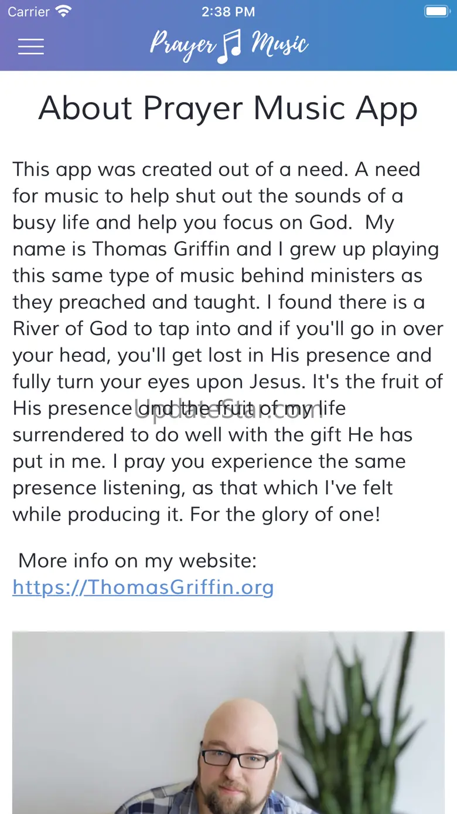This screenshot has width=457, height=814.
Task: Click the "More info on my website:" text
Action: pos(138,560)
